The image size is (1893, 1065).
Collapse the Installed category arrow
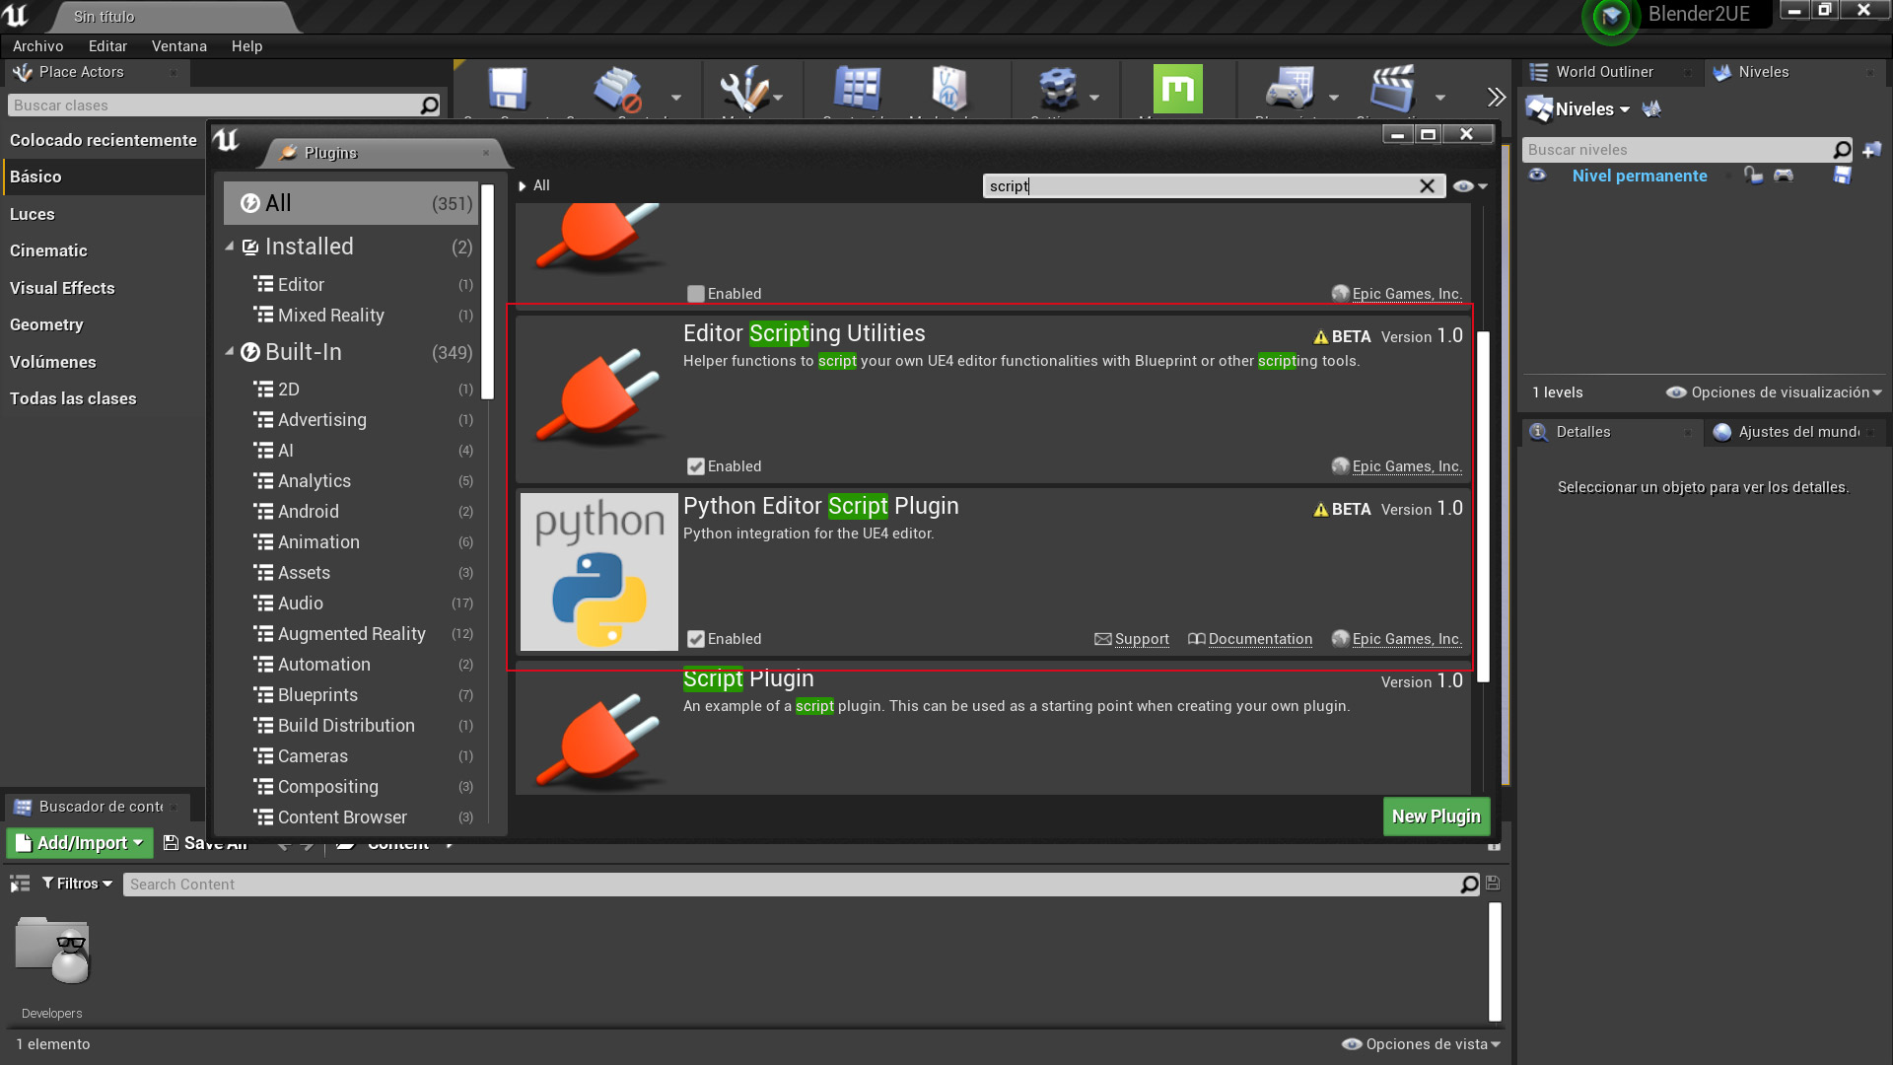[230, 247]
